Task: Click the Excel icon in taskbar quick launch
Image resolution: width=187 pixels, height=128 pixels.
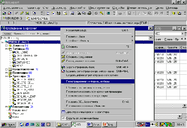Action: tap(38, 124)
